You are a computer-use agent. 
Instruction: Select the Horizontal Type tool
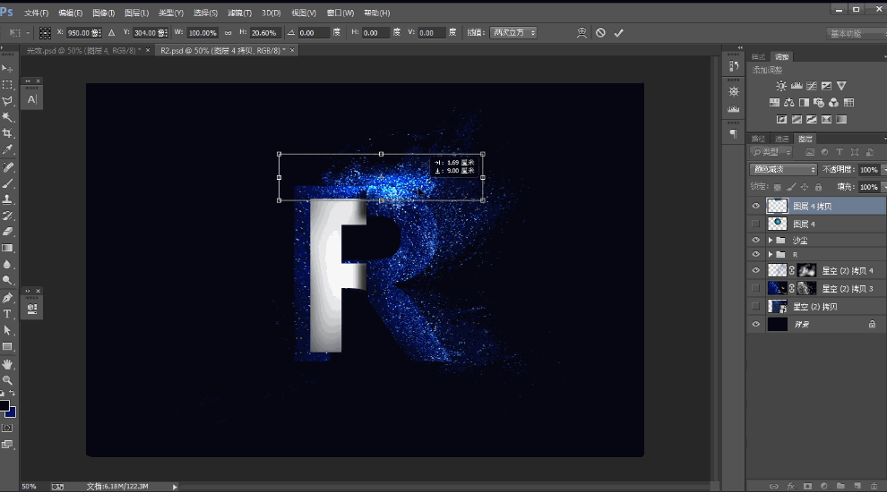7,314
